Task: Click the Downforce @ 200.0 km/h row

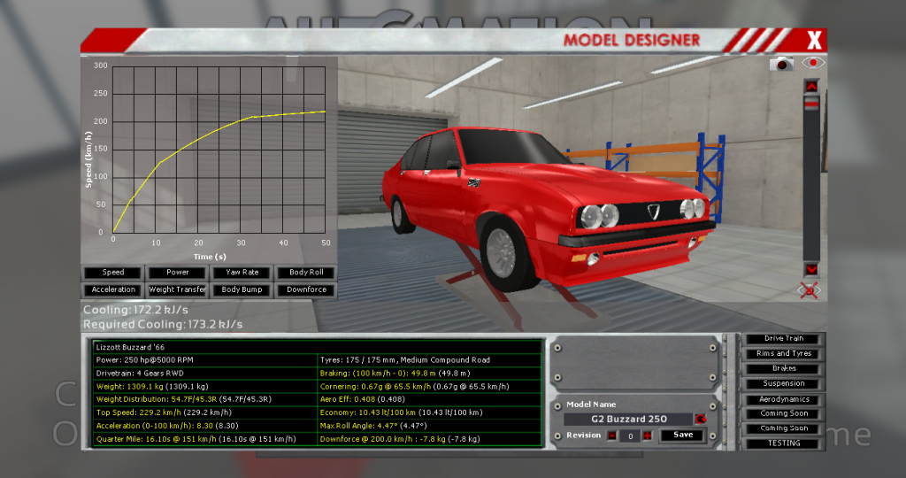Action: (430, 439)
